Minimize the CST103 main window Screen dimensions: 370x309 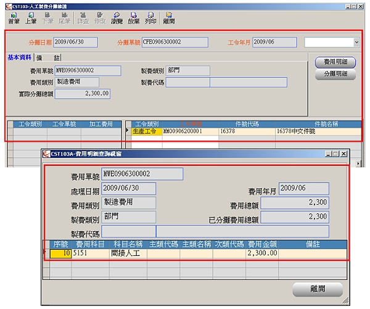pos(348,7)
